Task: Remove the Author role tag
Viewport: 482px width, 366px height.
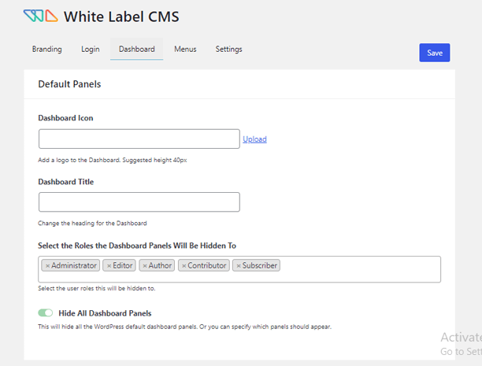Action: [145, 266]
